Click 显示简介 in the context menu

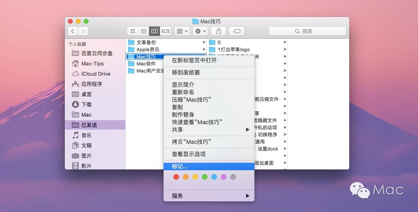click(183, 85)
